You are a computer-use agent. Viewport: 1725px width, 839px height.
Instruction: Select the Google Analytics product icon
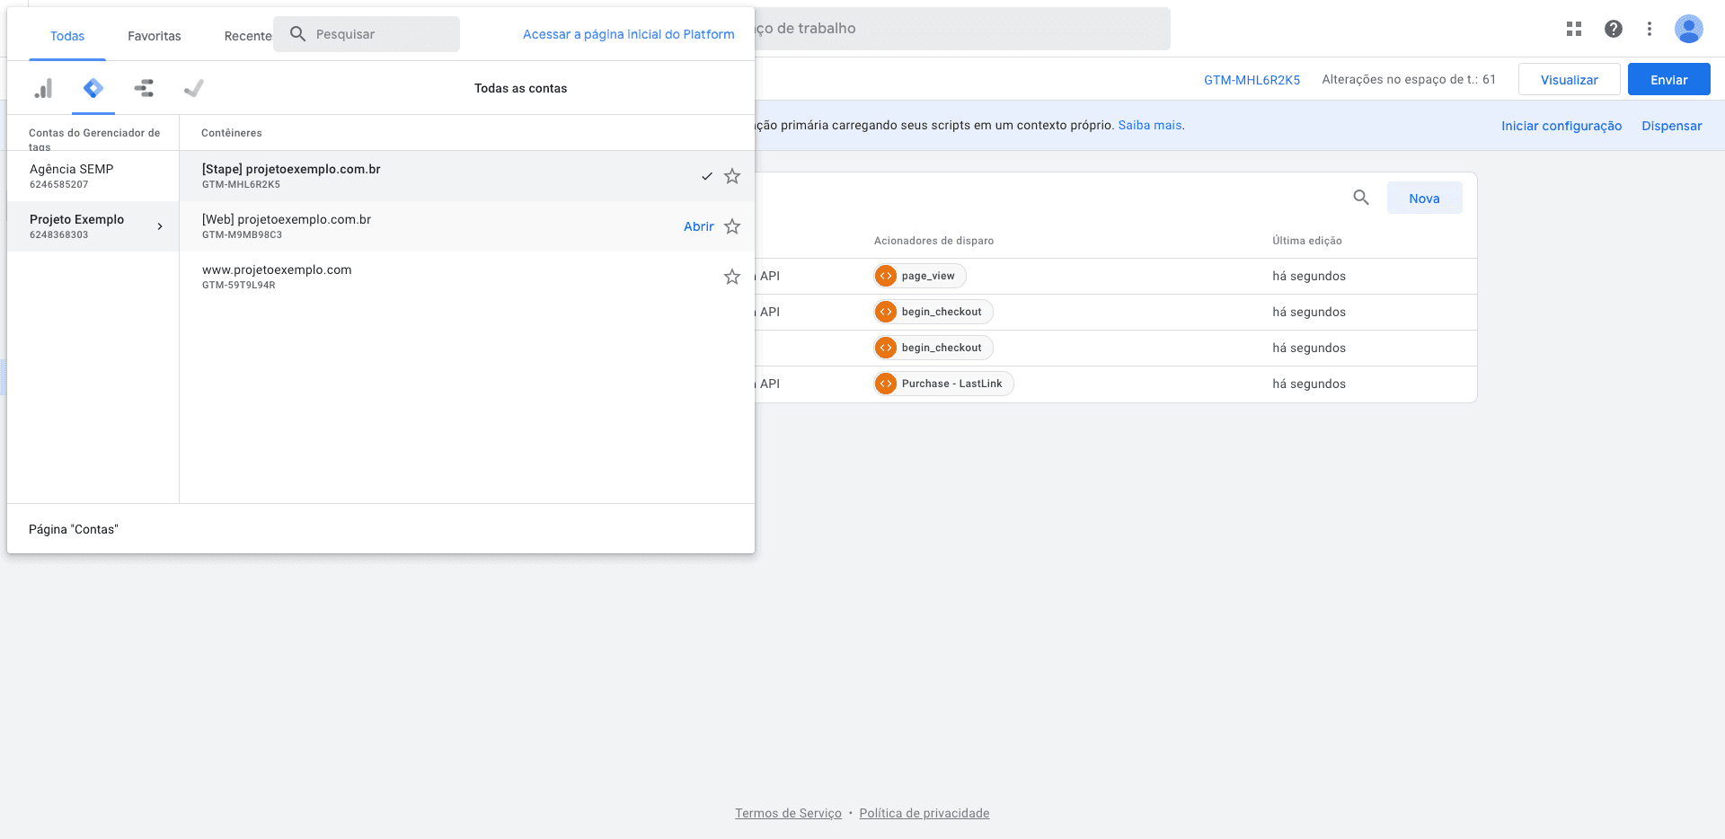tap(43, 88)
